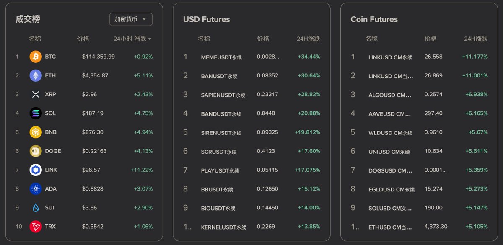Select the XRP coin icon
Screen dimensions: 503x245
(x=36, y=94)
